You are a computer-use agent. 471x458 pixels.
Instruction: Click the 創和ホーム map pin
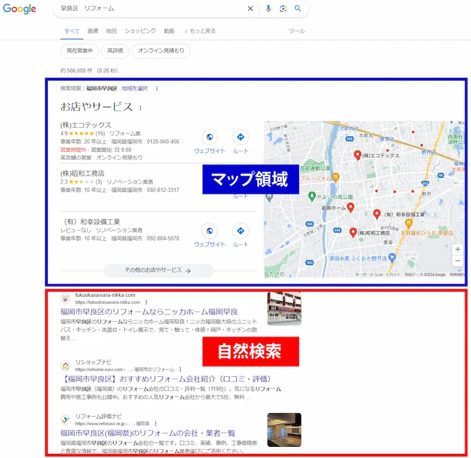point(350,208)
